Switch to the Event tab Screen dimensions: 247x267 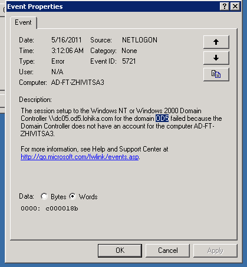coord(23,22)
